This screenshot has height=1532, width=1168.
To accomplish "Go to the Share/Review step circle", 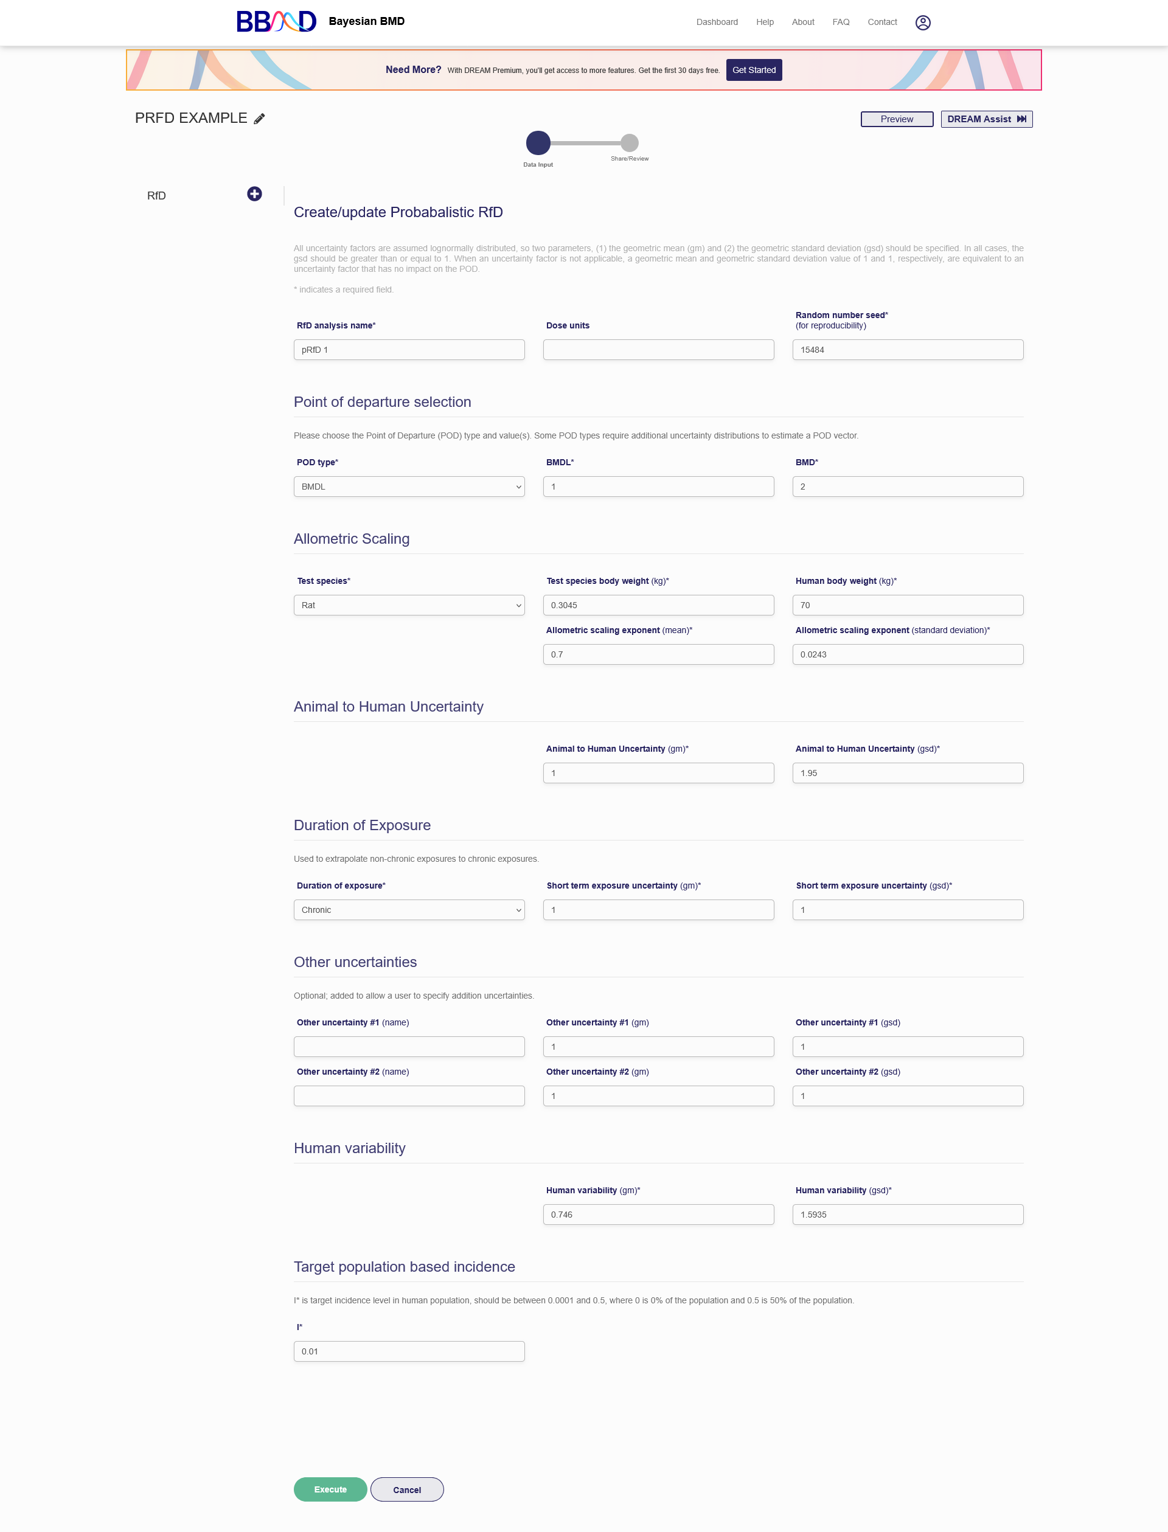I will [x=629, y=142].
